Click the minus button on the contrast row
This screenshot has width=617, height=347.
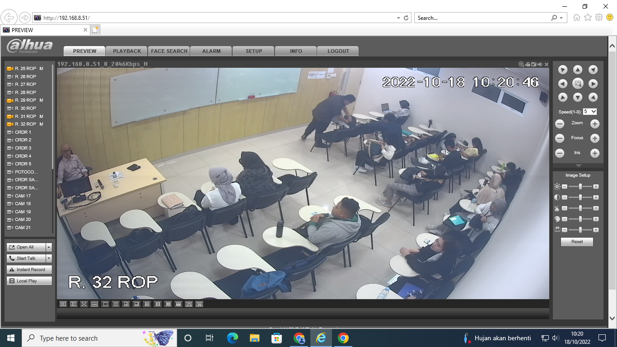click(564, 197)
